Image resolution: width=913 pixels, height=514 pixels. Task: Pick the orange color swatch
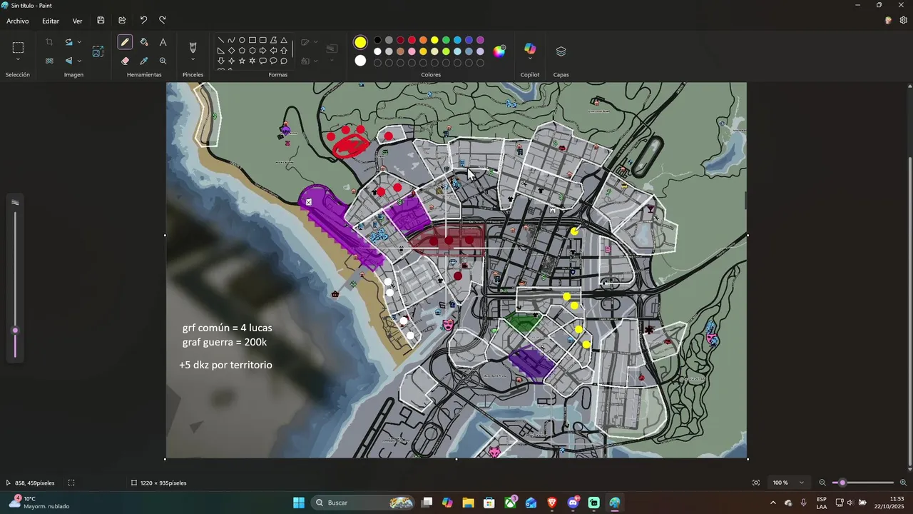pyautogui.click(x=423, y=40)
